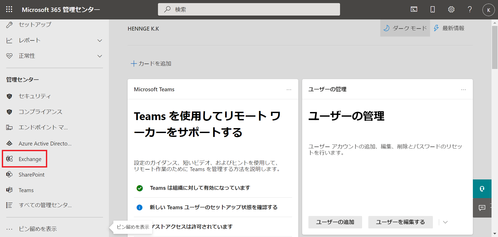The height and width of the screenshot is (237, 498).
Task: Click the セキュリティ shield icon
Action: click(9, 96)
